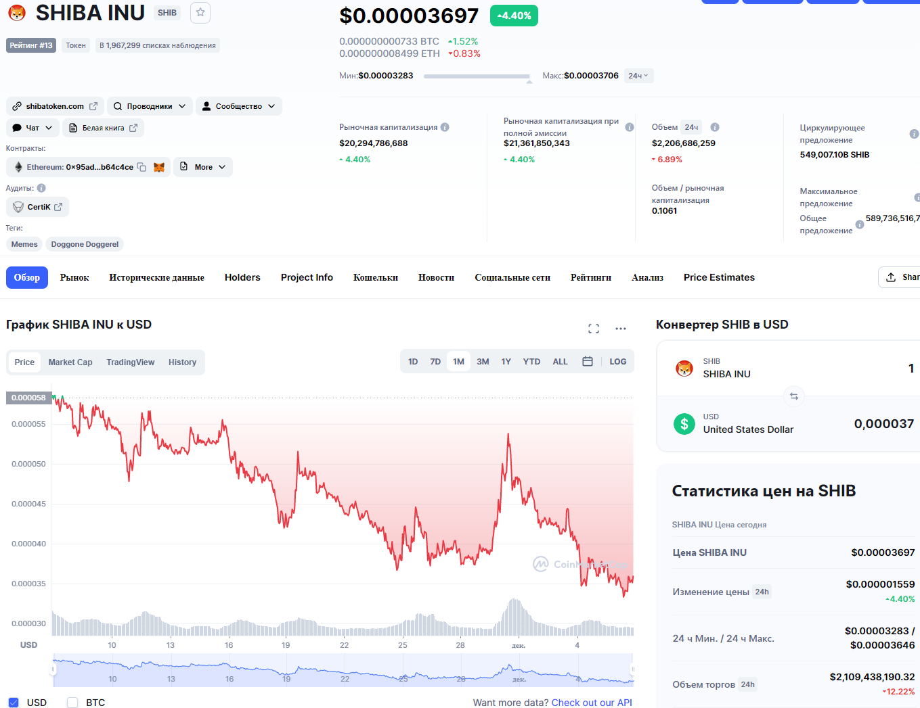Swap converter currencies direction

[794, 396]
